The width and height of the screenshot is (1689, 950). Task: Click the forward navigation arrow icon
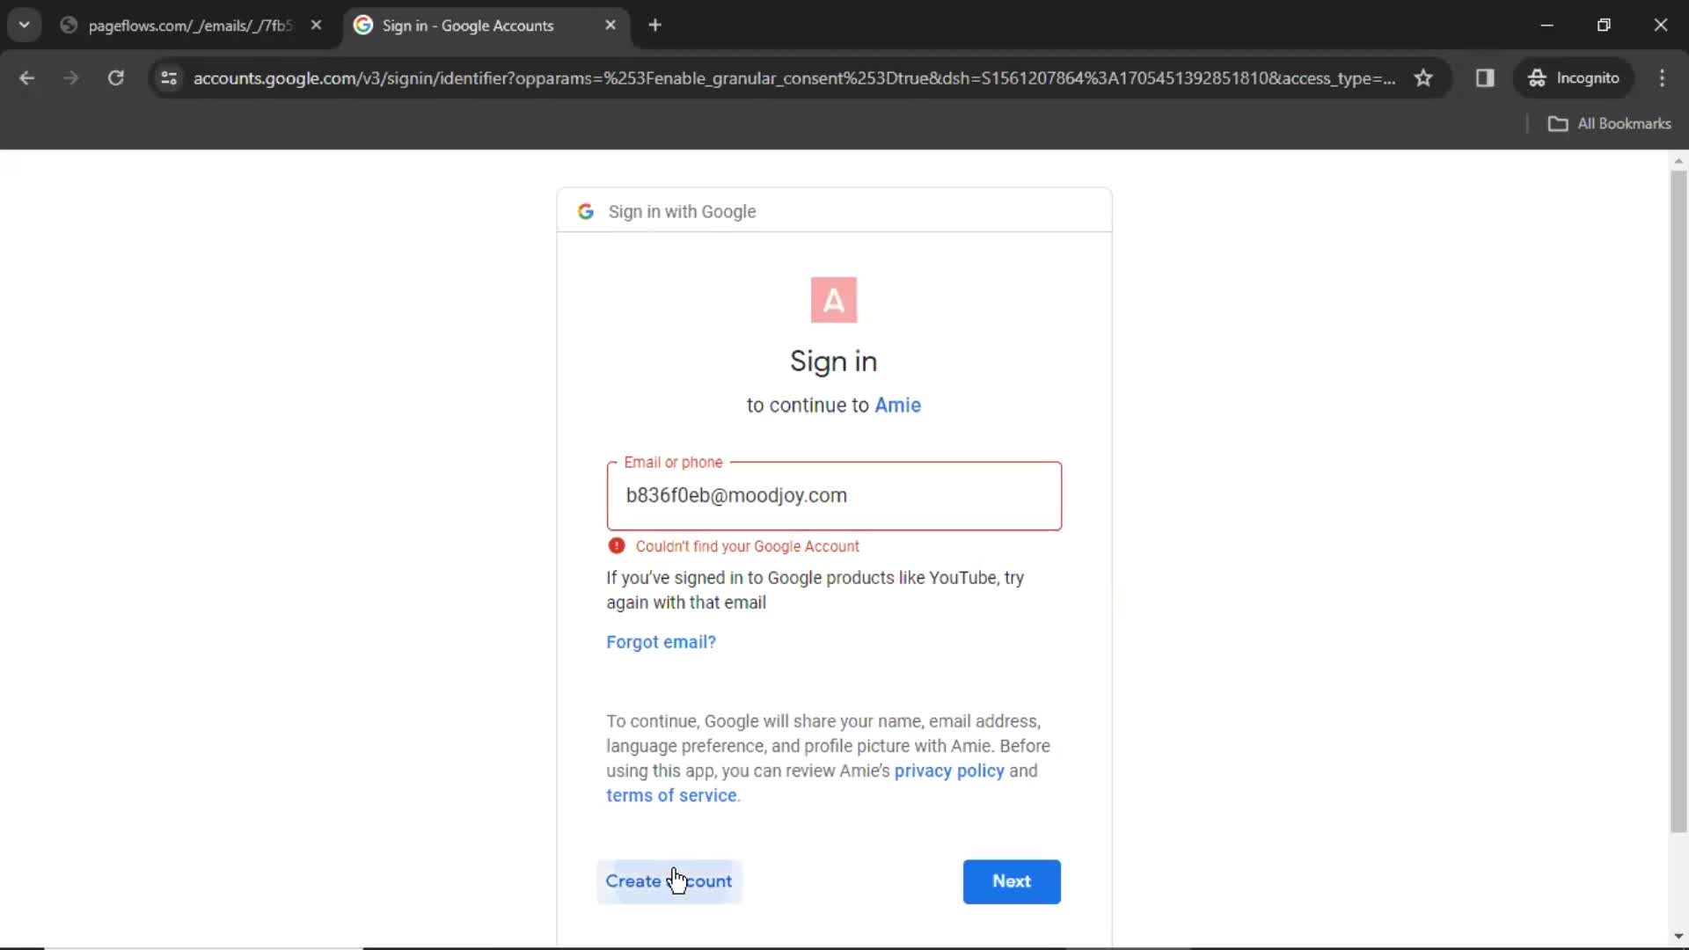(69, 77)
